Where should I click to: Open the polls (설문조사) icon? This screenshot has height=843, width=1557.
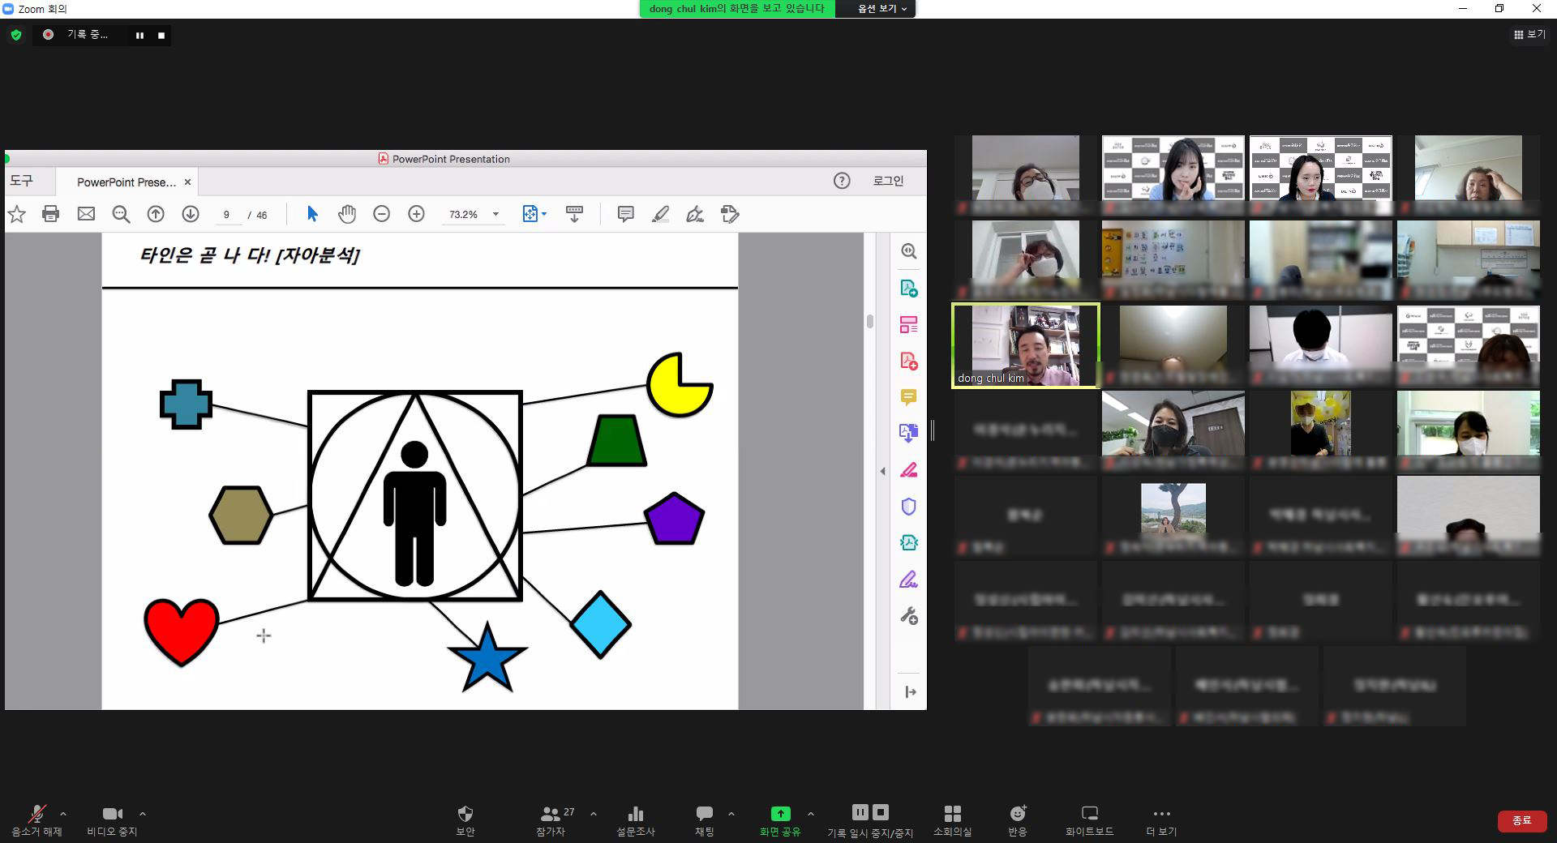click(x=635, y=819)
